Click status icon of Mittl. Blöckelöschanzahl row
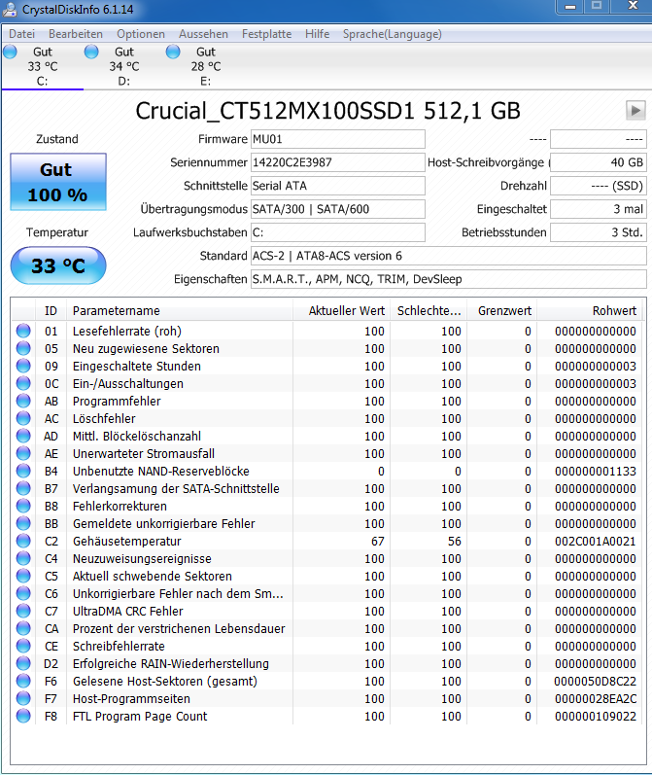Screen dimensions: 652x775 pos(23,436)
